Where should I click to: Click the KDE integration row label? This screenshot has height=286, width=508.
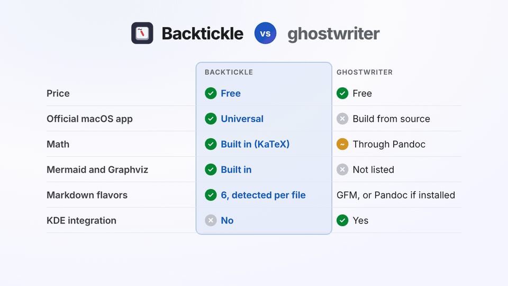(81, 221)
